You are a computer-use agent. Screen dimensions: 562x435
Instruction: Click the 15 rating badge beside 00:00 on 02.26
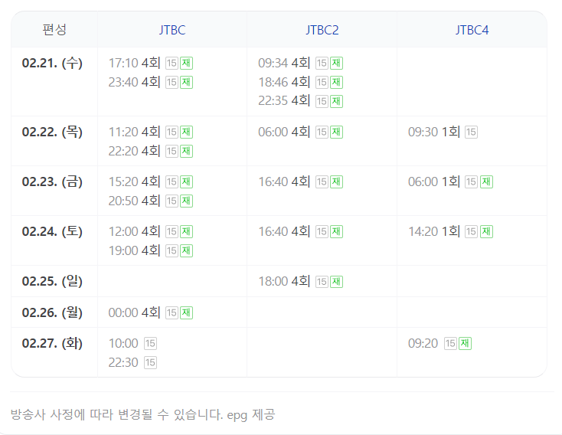[172, 312]
